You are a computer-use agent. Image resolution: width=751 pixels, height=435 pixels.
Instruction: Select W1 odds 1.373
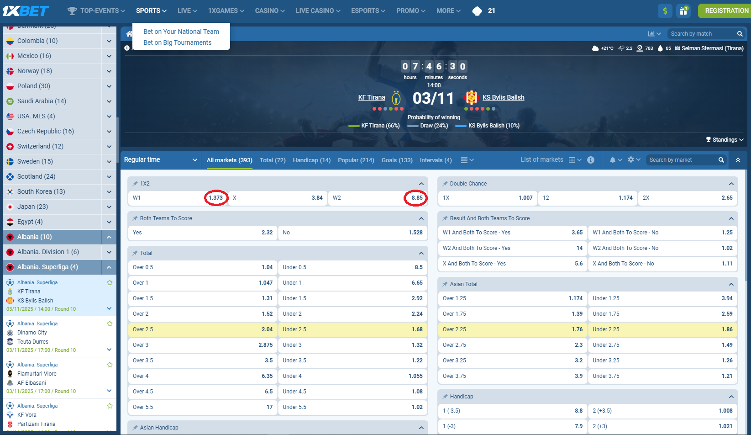215,198
